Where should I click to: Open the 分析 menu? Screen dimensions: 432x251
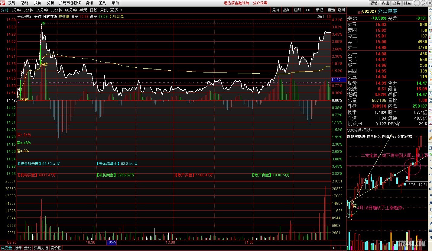51,3
